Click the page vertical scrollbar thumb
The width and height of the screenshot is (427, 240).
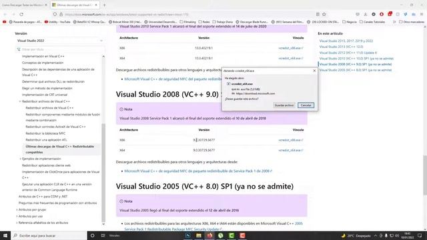(425, 175)
